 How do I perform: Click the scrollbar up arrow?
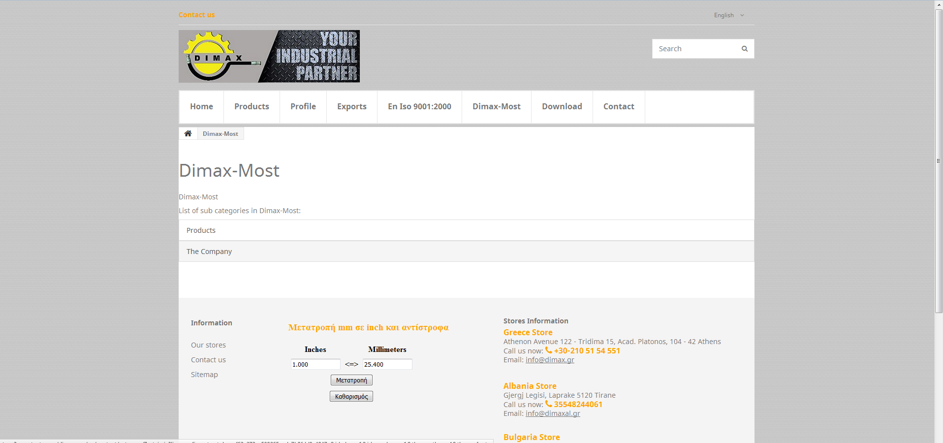[939, 4]
